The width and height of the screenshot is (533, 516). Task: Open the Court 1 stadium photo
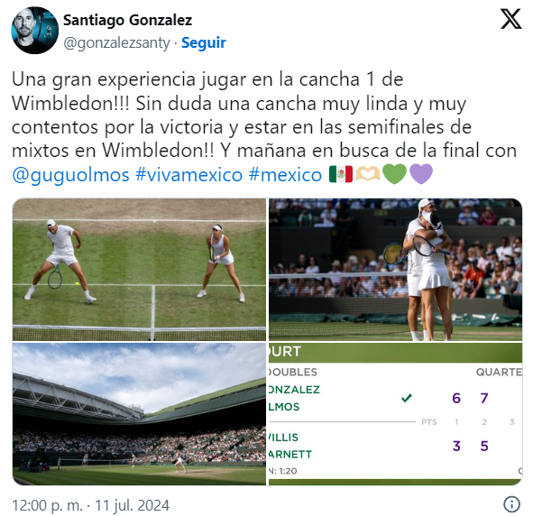[x=140, y=414]
